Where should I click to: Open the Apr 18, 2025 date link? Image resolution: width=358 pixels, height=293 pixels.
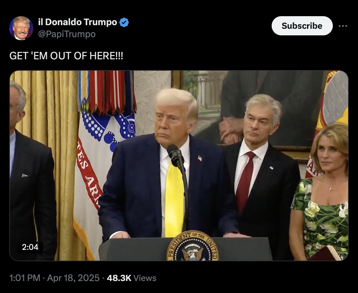click(73, 278)
